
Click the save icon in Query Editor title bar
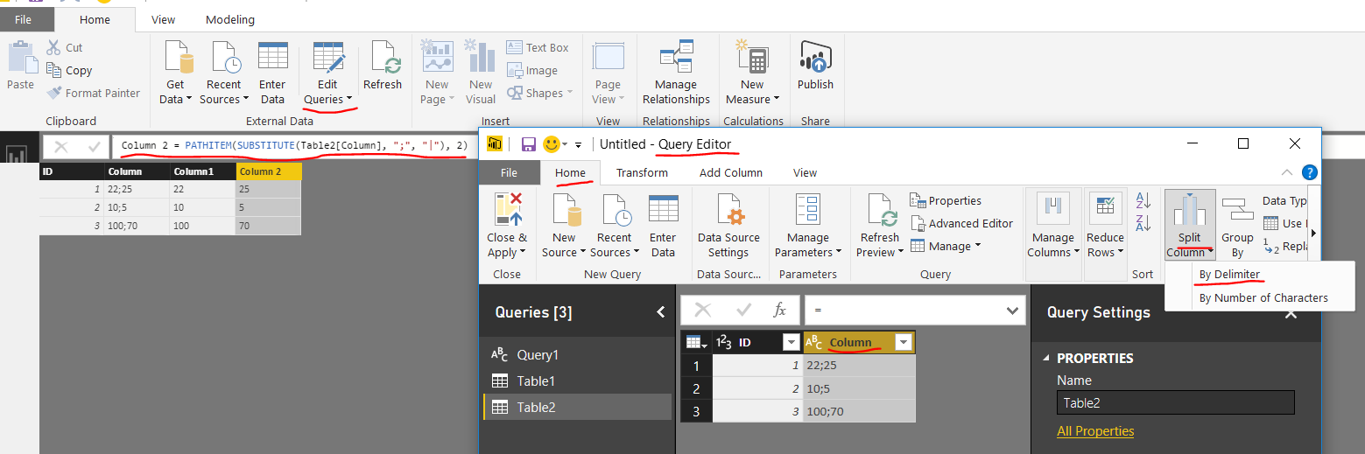coord(528,143)
